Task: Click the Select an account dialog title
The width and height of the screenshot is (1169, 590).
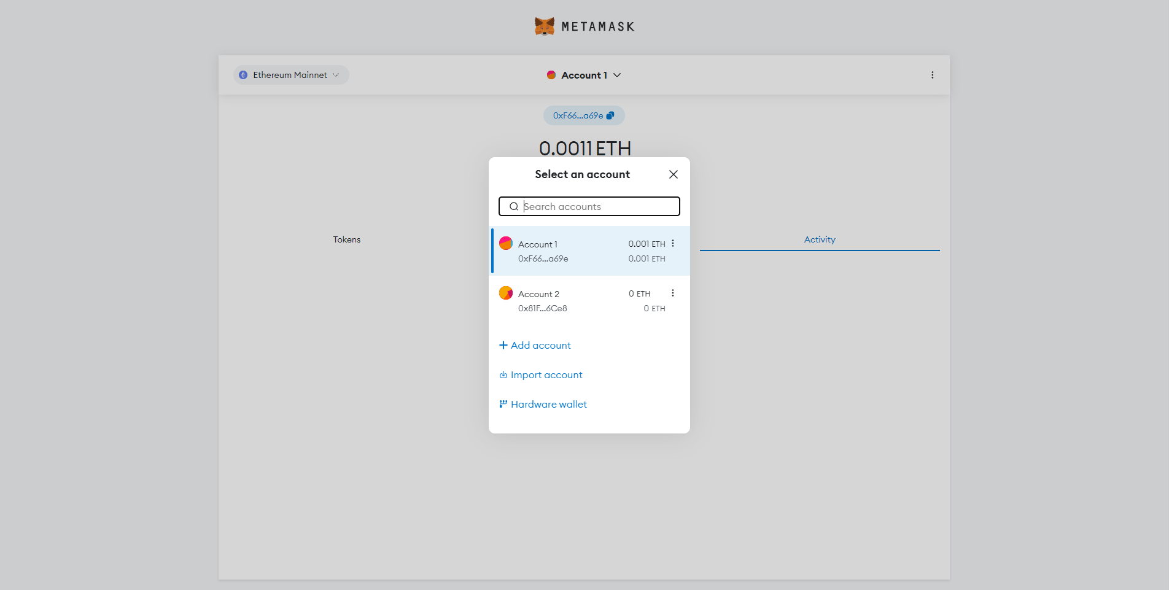Action: pyautogui.click(x=583, y=174)
